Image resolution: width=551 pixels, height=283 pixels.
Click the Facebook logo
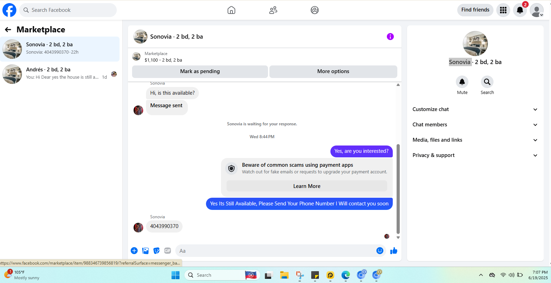click(x=9, y=10)
